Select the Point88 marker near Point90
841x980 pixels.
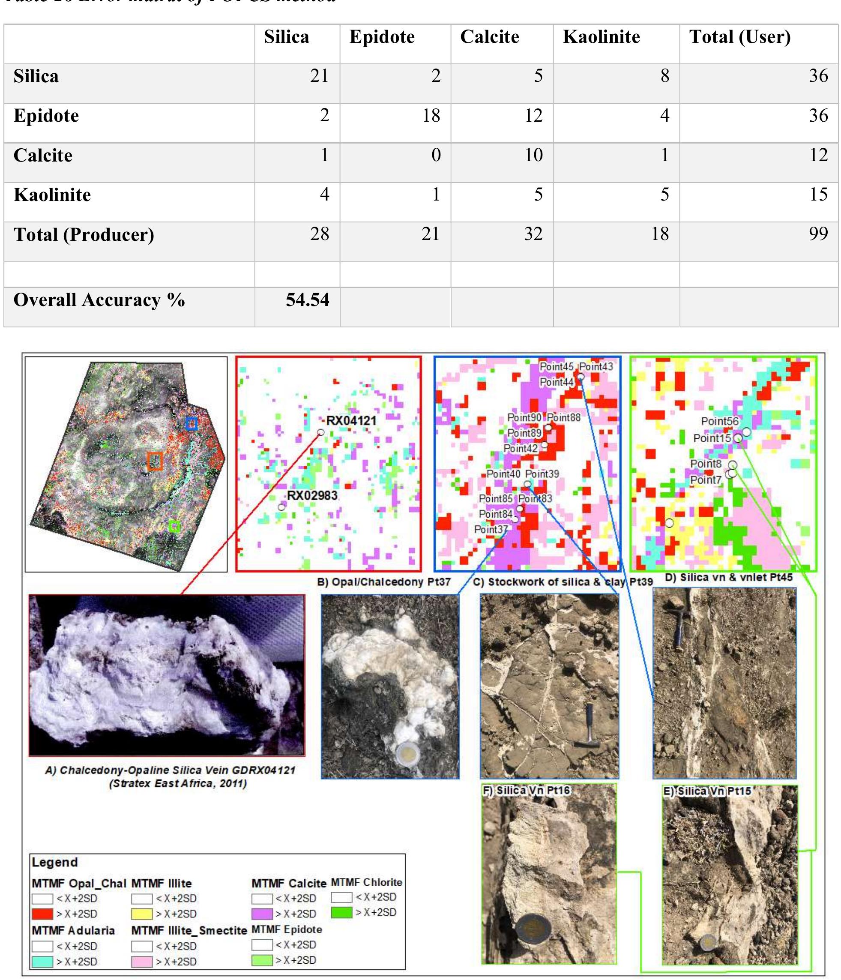[549, 428]
